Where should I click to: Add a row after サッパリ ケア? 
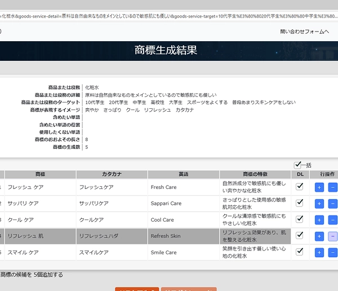pos(319,204)
